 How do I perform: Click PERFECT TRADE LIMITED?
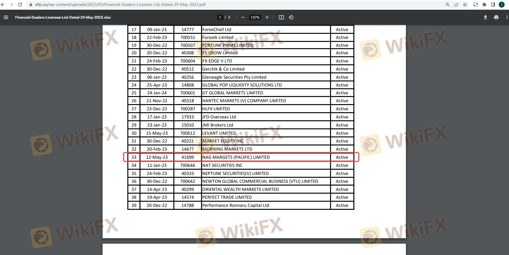(x=227, y=197)
